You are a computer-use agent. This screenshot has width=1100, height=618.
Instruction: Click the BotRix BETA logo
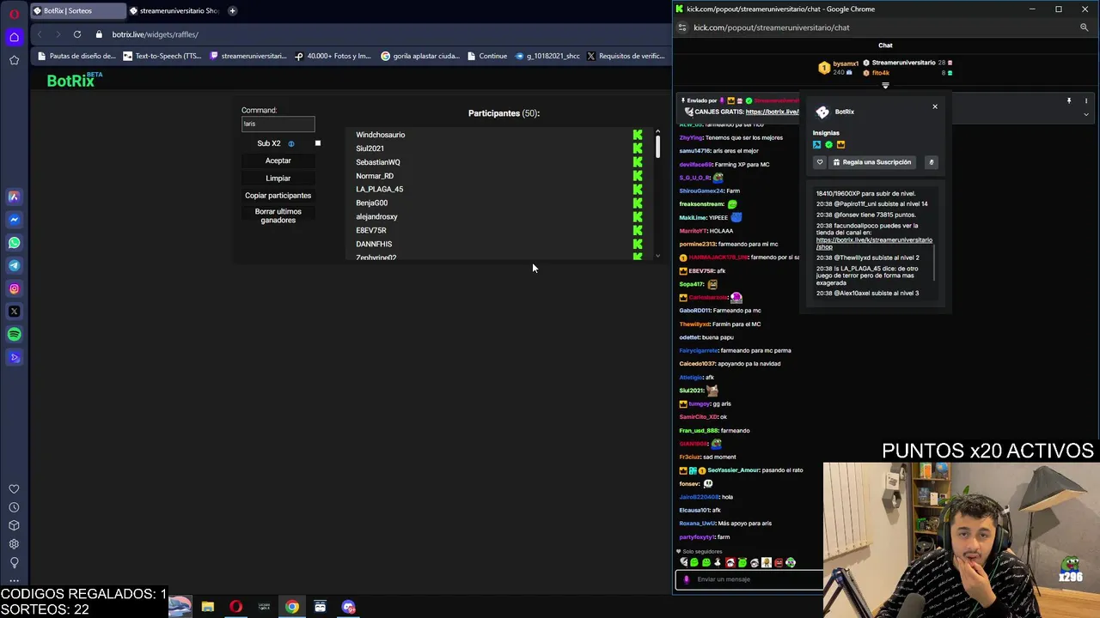click(74, 80)
